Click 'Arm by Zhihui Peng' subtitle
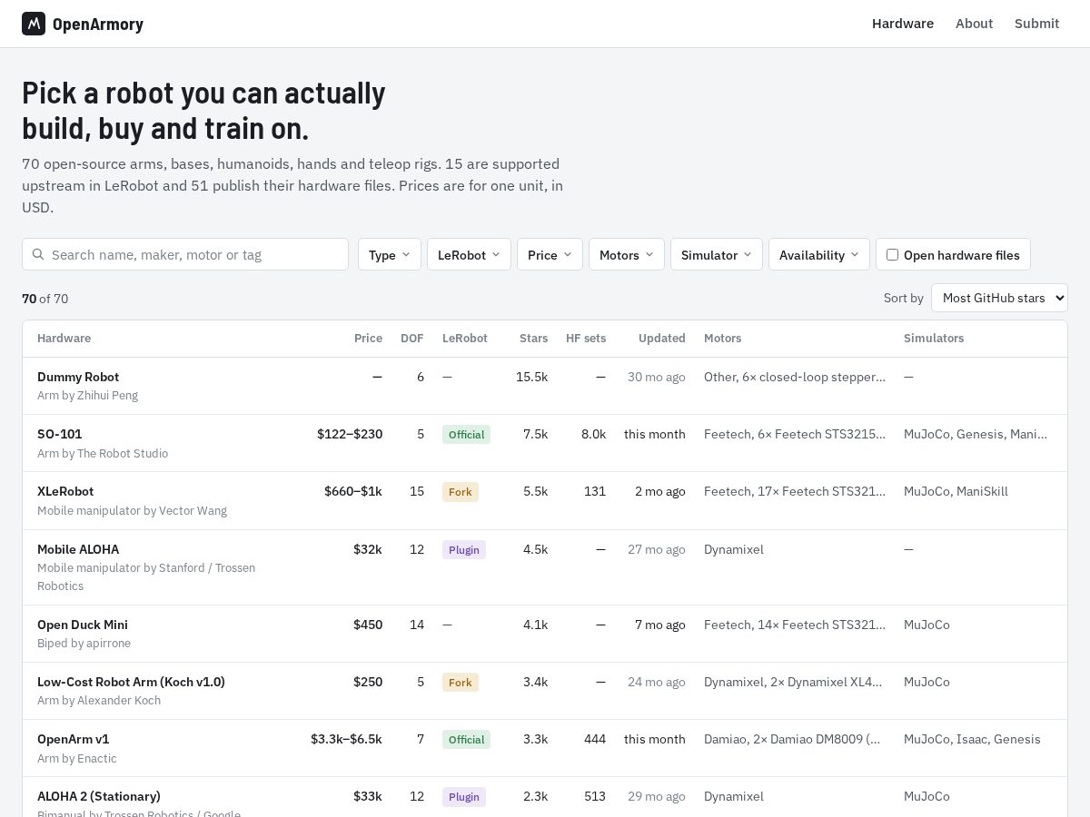The image size is (1090, 817). [87, 396]
